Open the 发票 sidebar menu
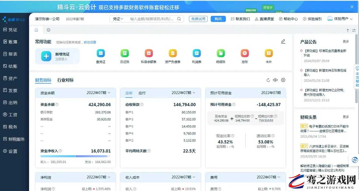359x191 pixels. (10, 90)
